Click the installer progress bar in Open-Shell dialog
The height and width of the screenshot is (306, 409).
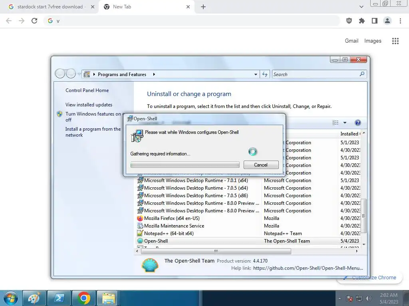click(185, 165)
